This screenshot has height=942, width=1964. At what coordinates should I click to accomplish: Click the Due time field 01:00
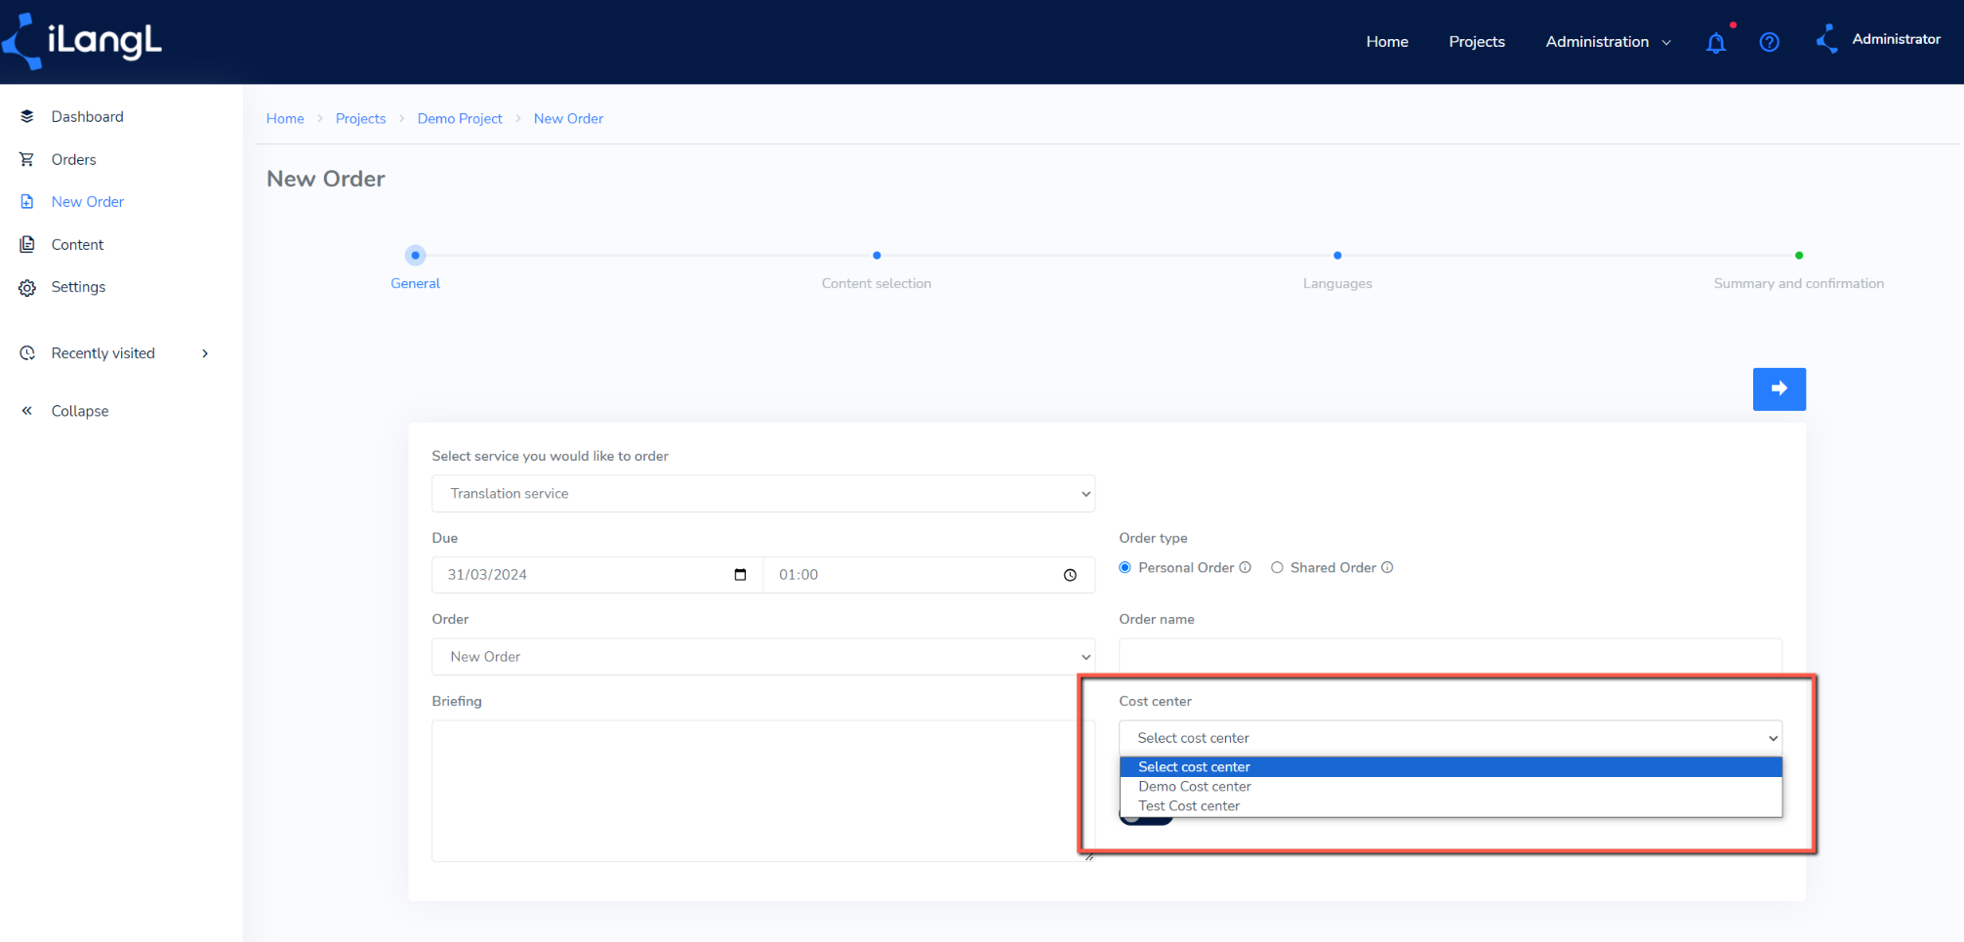pos(928,575)
